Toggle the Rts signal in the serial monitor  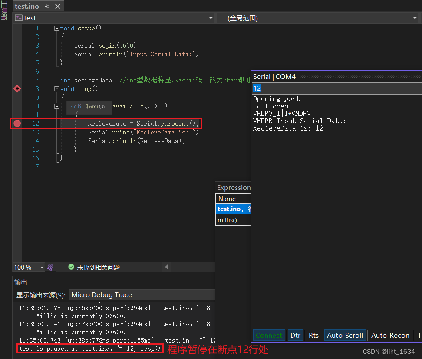pos(313,335)
